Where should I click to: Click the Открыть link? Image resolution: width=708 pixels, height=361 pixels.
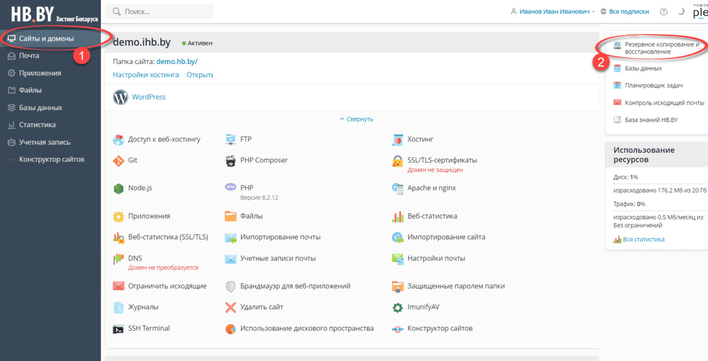click(x=199, y=75)
